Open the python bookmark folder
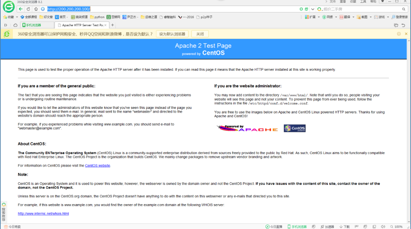The width and height of the screenshot is (411, 229). click(97, 17)
